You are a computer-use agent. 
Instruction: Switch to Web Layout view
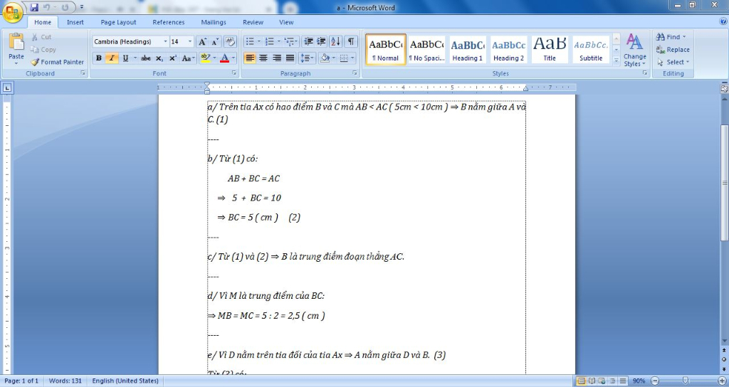click(602, 381)
